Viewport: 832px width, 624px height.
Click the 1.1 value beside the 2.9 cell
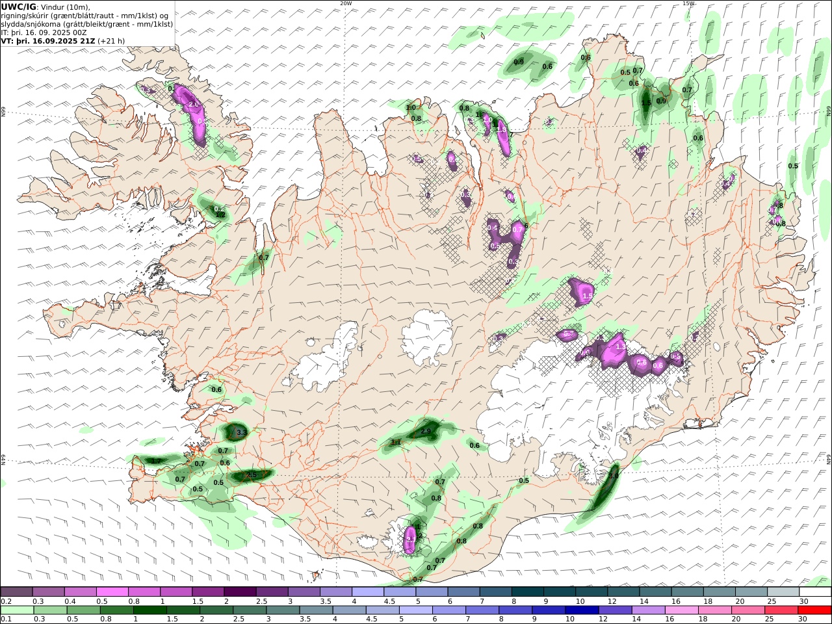(395, 442)
